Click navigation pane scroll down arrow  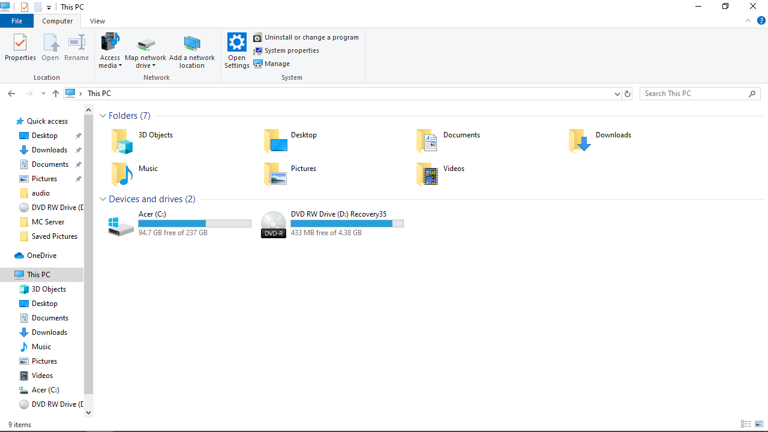[89, 412]
